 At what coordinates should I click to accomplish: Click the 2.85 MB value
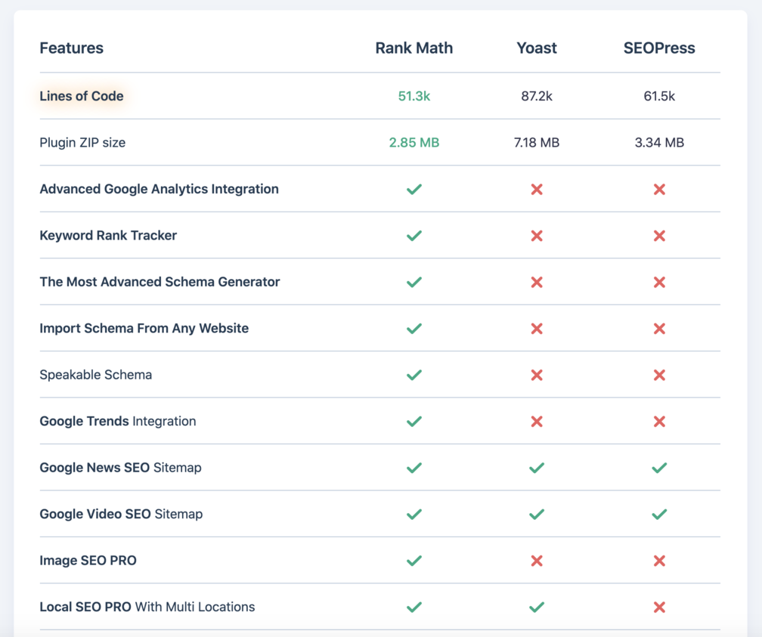[x=414, y=143]
